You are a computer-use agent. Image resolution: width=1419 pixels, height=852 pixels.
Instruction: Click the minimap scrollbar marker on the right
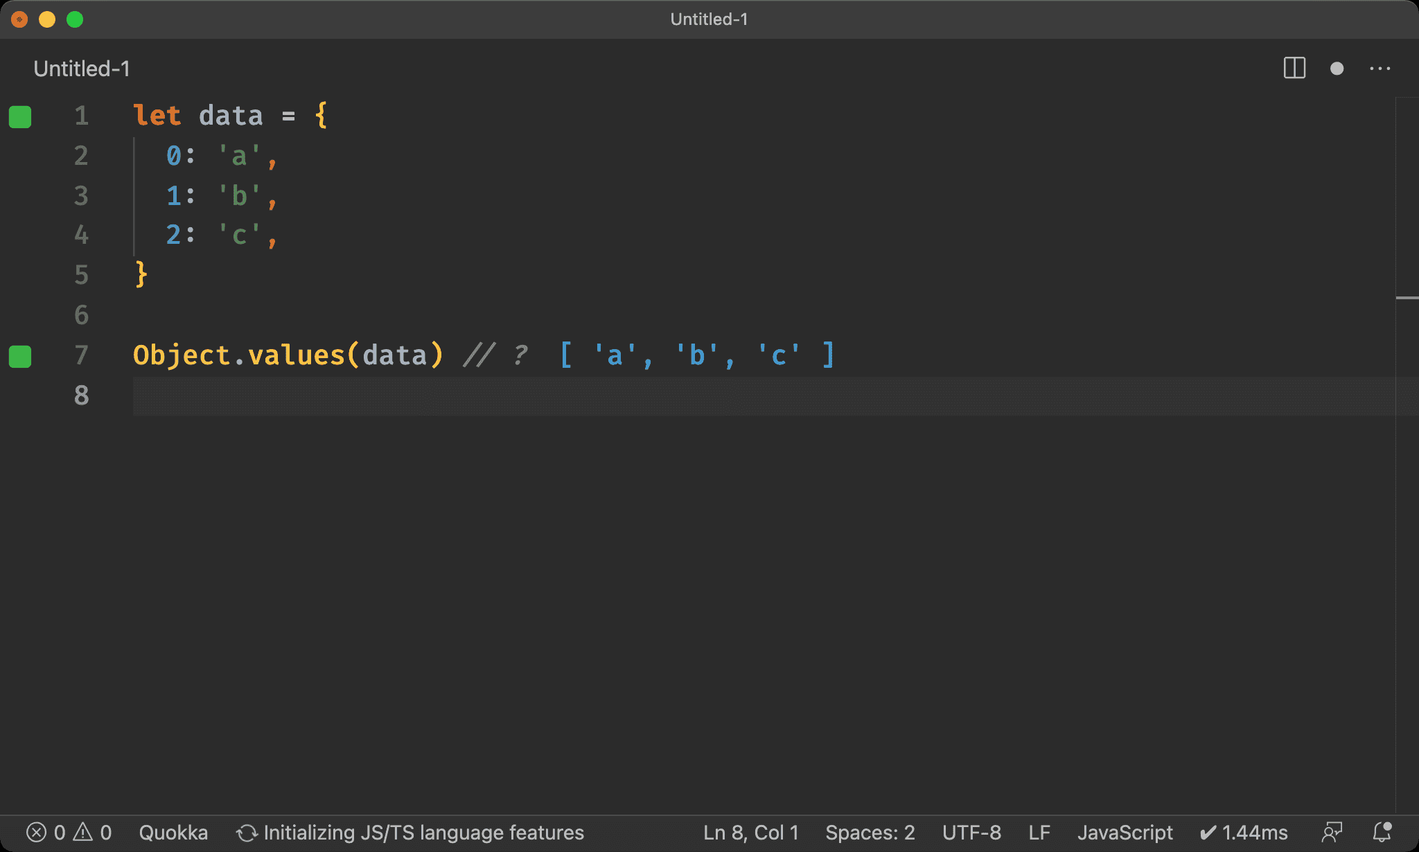tap(1407, 298)
